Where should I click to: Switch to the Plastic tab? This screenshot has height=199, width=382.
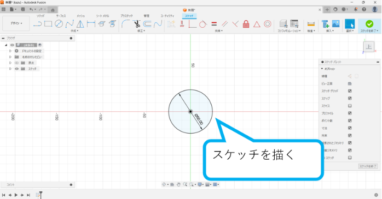(x=126, y=16)
